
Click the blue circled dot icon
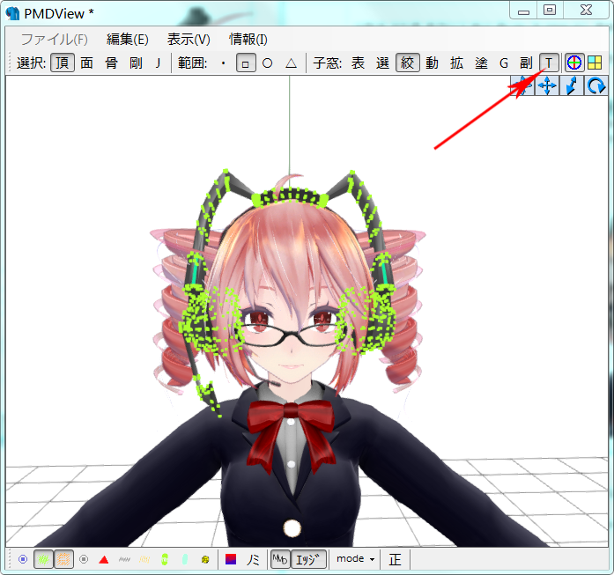click(x=23, y=559)
